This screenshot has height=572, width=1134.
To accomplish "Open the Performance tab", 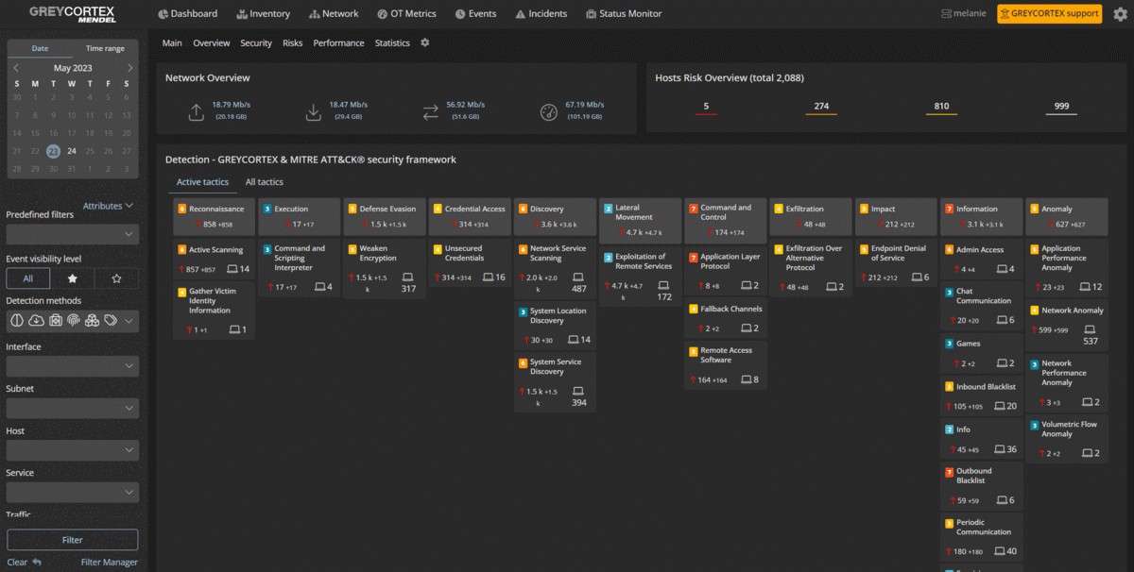I will [338, 42].
